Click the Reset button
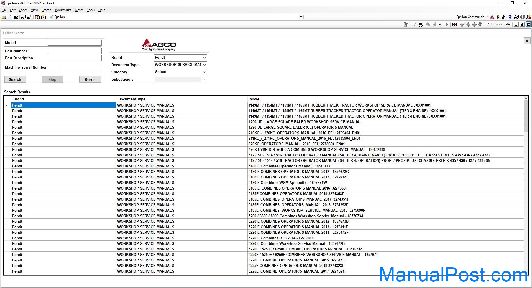 coord(90,79)
